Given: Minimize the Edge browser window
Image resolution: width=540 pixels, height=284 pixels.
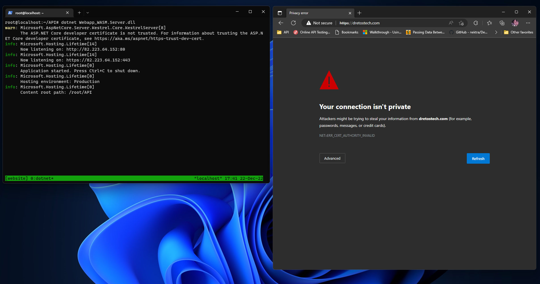Looking at the screenshot, I should (503, 12).
